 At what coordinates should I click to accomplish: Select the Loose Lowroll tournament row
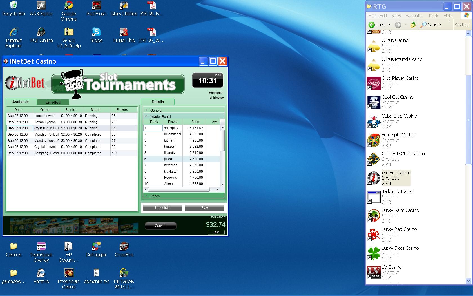(x=72, y=116)
